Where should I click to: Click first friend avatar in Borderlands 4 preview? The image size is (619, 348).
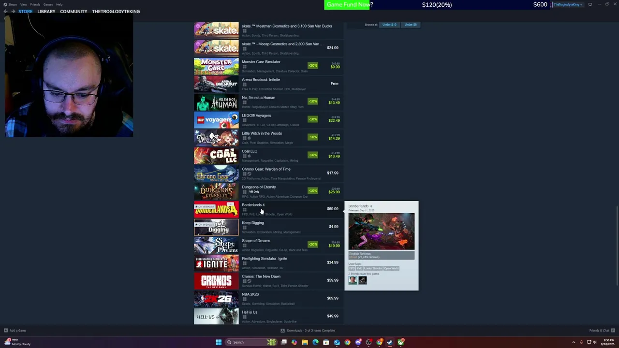353,280
